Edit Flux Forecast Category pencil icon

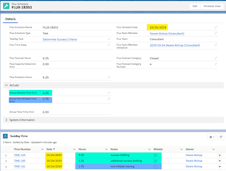[216, 58]
